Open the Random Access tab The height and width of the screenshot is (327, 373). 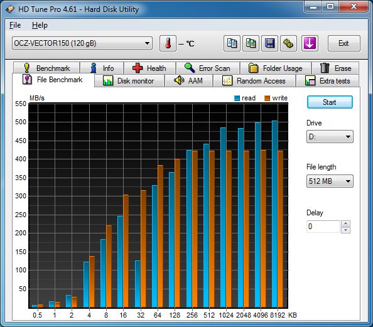coord(254,80)
